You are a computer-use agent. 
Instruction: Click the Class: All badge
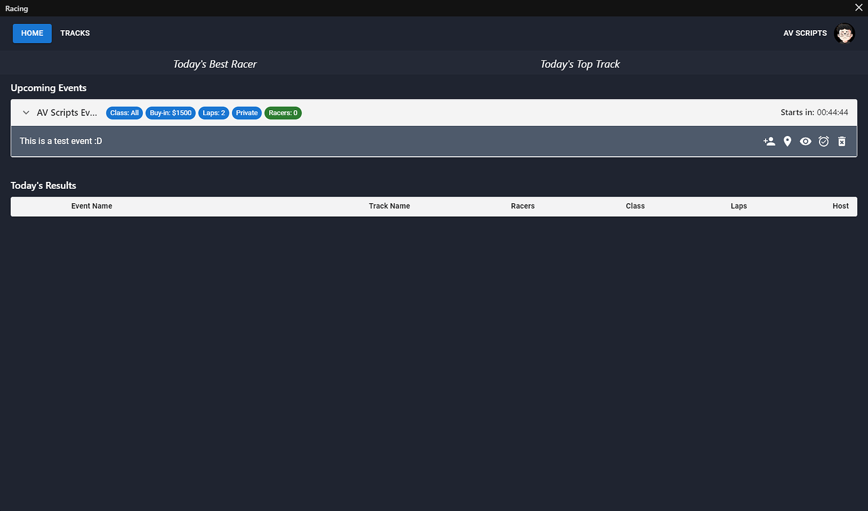(x=124, y=113)
